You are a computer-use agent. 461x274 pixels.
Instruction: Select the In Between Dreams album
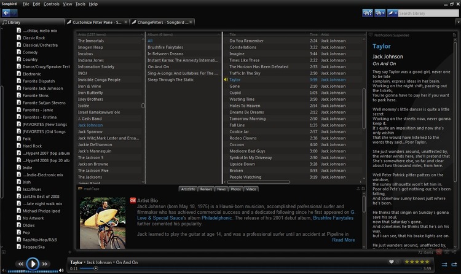pos(165,54)
